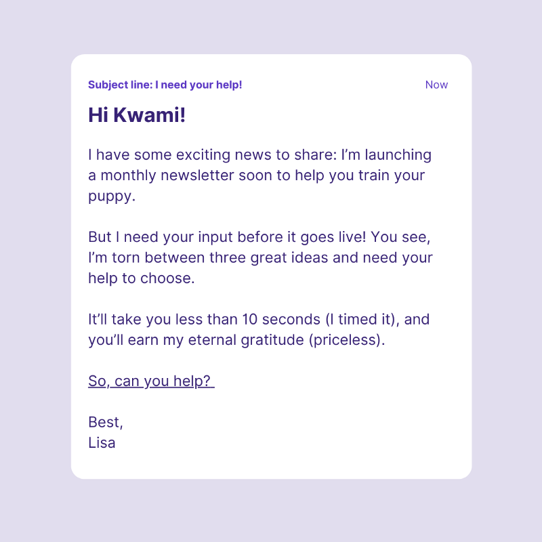Click the "Subject line: I need your help!" text
542x542 pixels.
click(165, 85)
